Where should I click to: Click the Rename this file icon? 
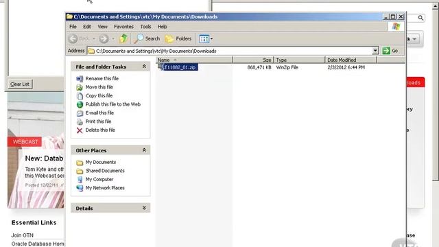[80, 79]
